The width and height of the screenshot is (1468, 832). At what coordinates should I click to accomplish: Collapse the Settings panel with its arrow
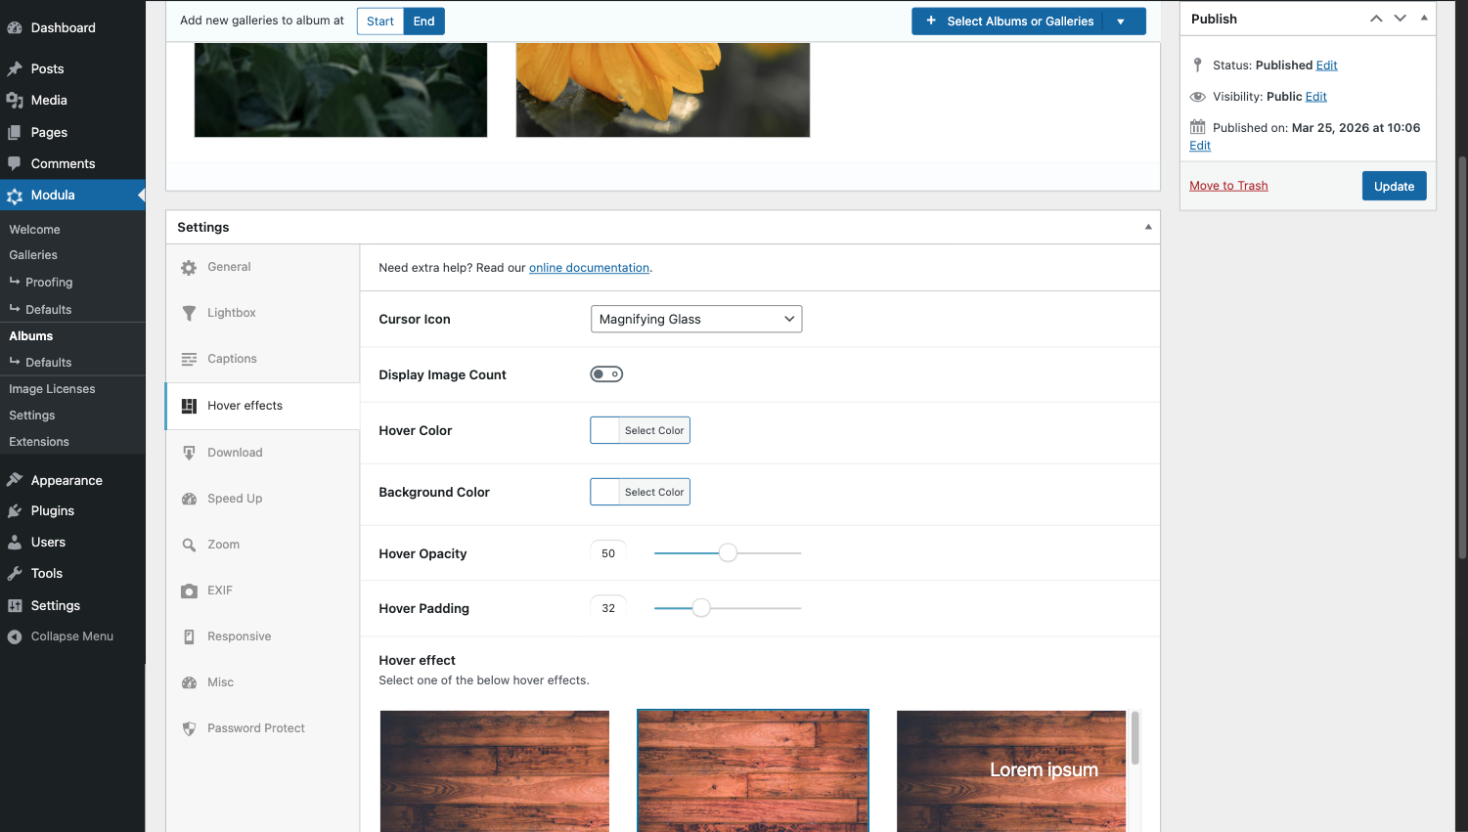[x=1148, y=227]
